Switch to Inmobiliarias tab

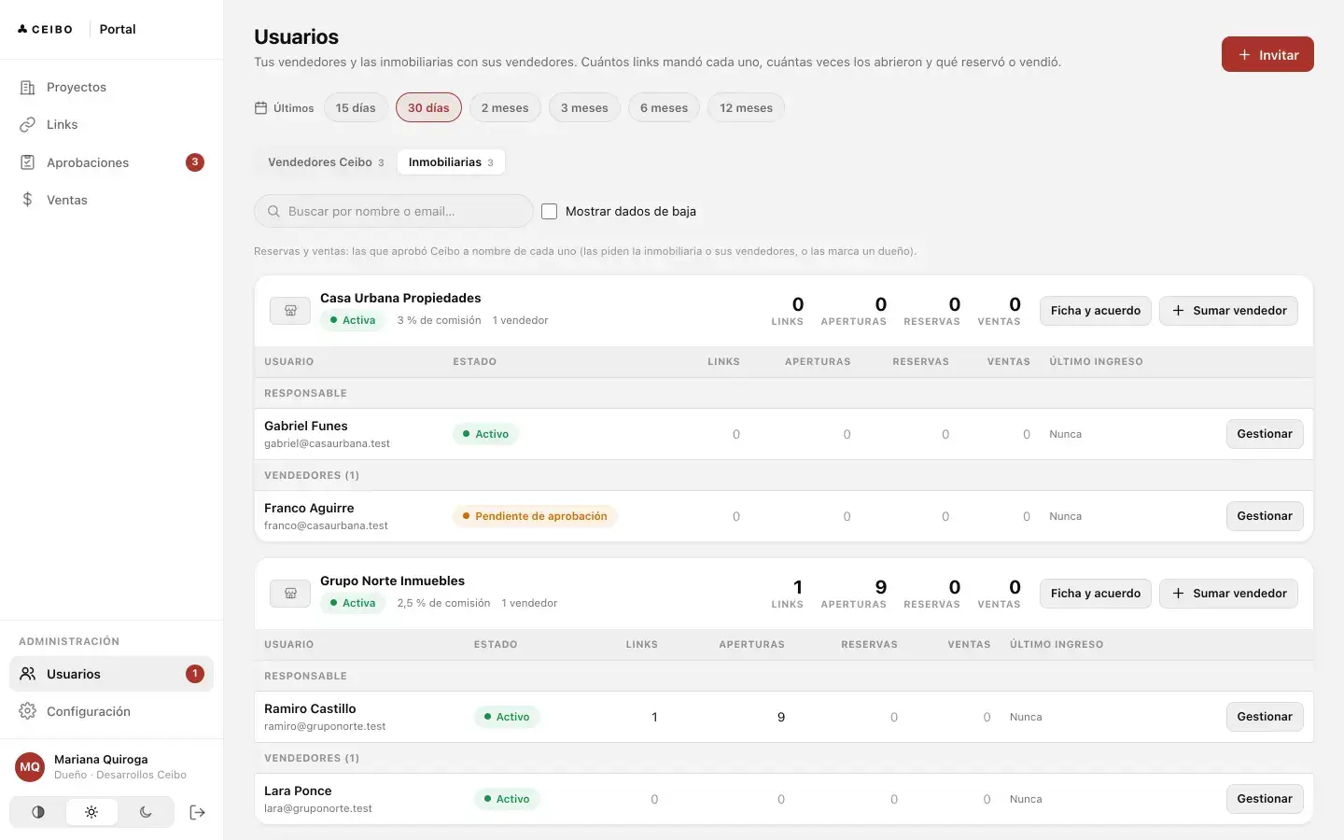(451, 162)
